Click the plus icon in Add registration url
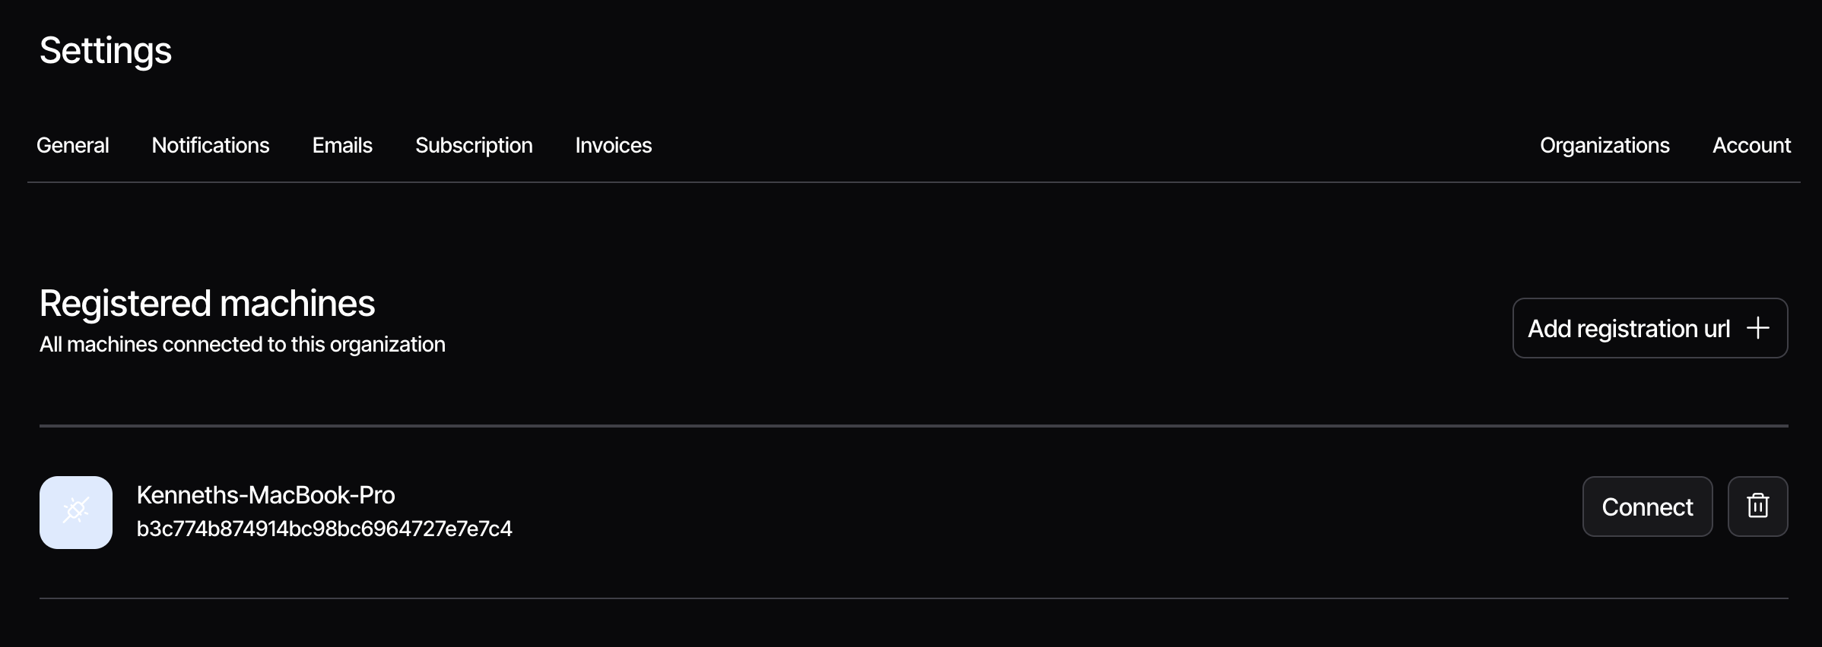The height and width of the screenshot is (647, 1822). tap(1758, 328)
